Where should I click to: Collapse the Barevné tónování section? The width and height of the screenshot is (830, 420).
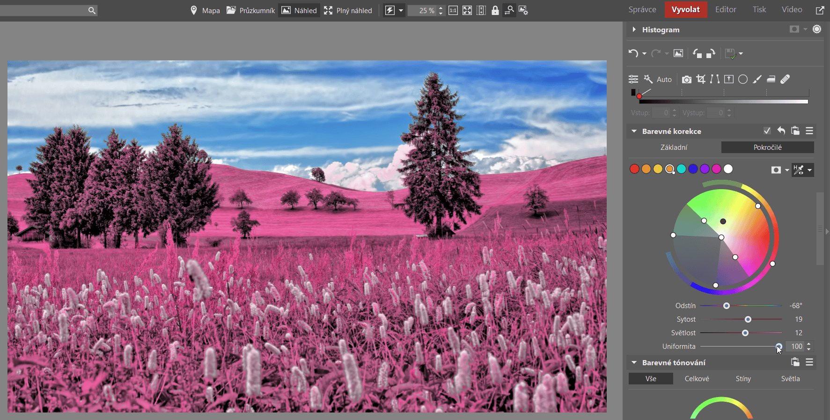[x=634, y=362]
